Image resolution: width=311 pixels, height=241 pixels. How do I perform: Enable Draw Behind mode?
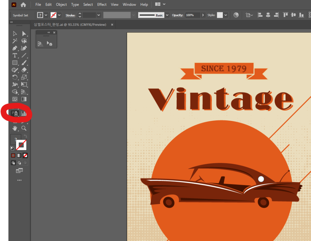(19, 163)
